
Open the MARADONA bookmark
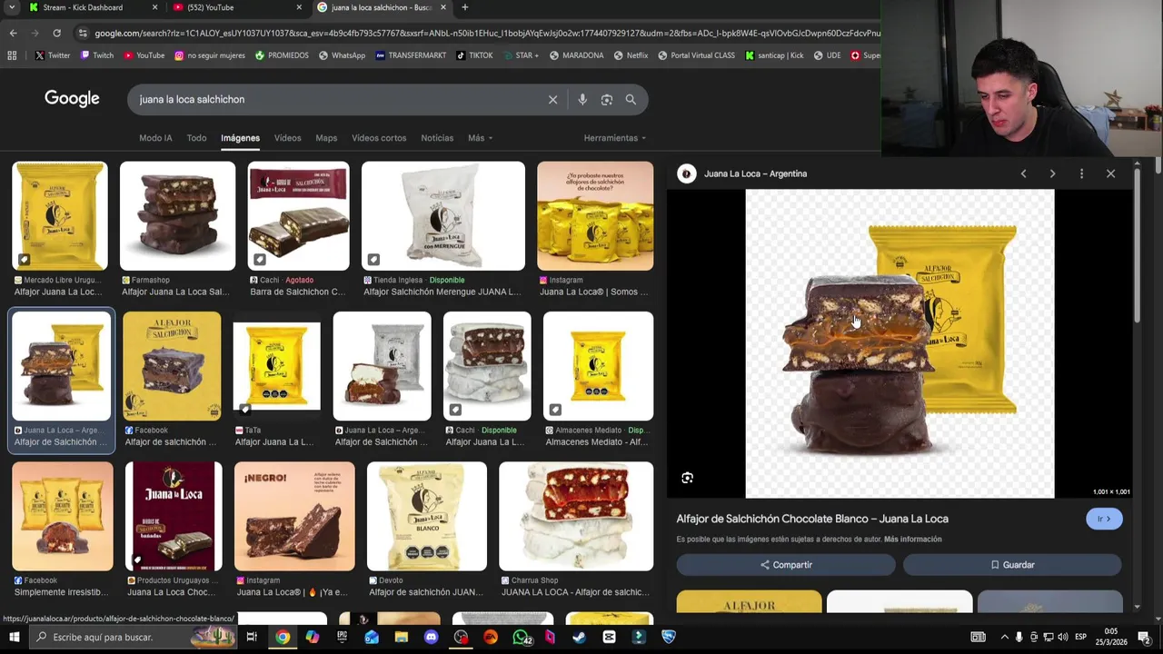coord(576,55)
